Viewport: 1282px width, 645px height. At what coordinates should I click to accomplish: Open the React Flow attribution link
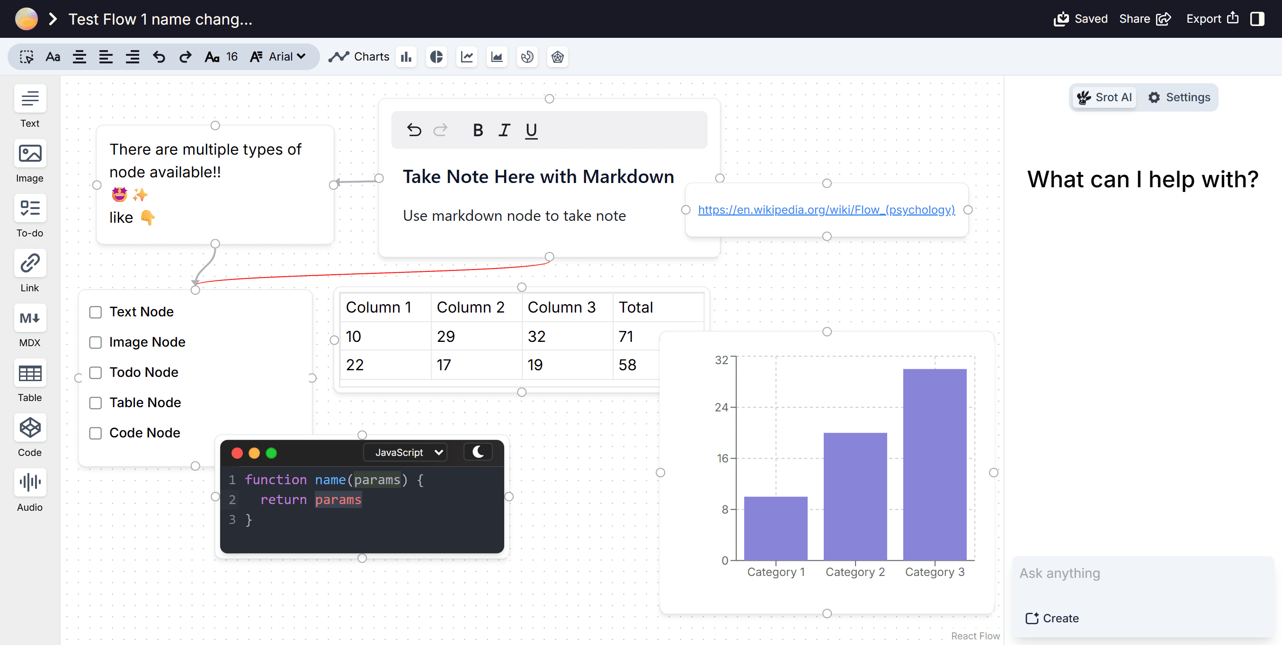click(x=975, y=636)
